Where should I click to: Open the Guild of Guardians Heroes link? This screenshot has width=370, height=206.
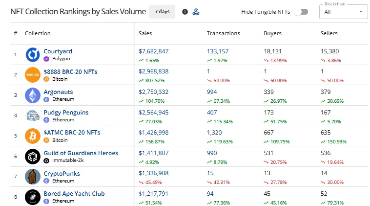pyautogui.click(x=81, y=153)
